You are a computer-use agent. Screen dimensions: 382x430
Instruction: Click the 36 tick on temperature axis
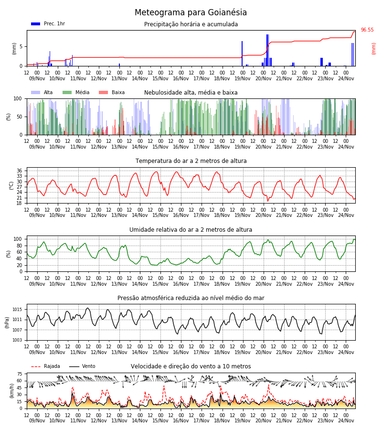click(19, 171)
